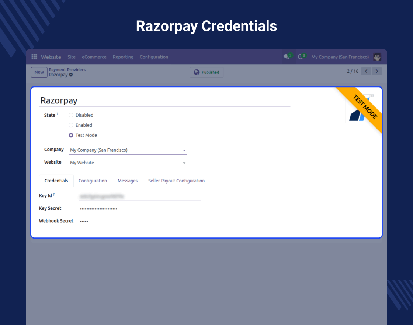
Task: Click the globe icon on Published button
Action: pyautogui.click(x=197, y=72)
